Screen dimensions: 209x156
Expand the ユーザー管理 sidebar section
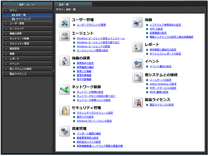(x=6, y=24)
